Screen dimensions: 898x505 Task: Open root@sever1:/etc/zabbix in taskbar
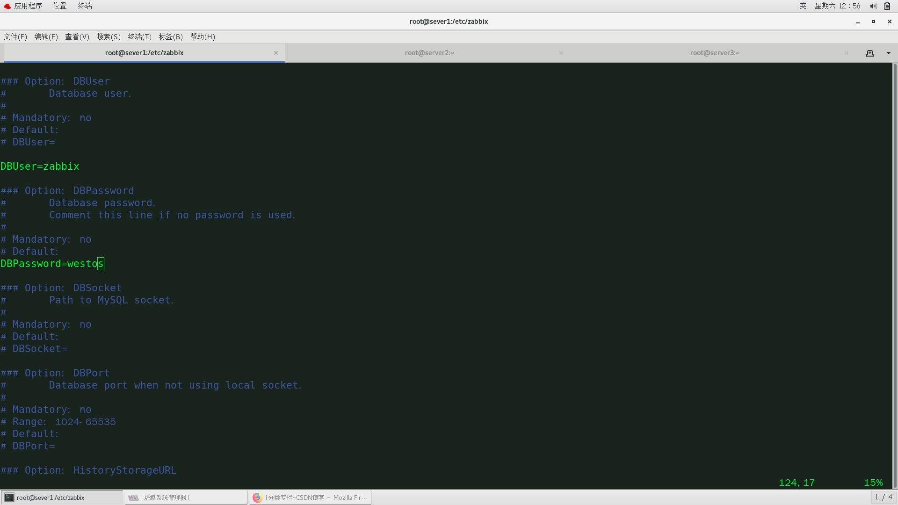pyautogui.click(x=62, y=498)
